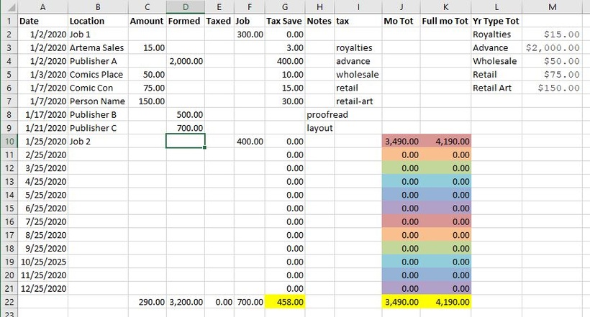590x317 pixels.
Task: Select the 'retail-art' tax cell
Action: 358,101
